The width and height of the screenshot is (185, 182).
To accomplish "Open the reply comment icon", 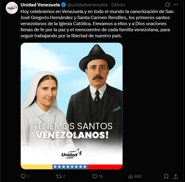I will (23, 176).
